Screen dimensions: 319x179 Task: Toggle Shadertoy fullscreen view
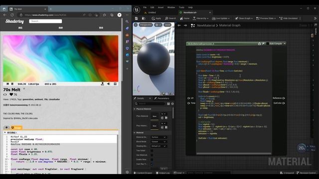click(x=115, y=84)
